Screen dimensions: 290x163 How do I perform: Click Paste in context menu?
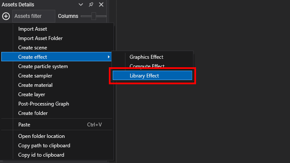coord(57,125)
